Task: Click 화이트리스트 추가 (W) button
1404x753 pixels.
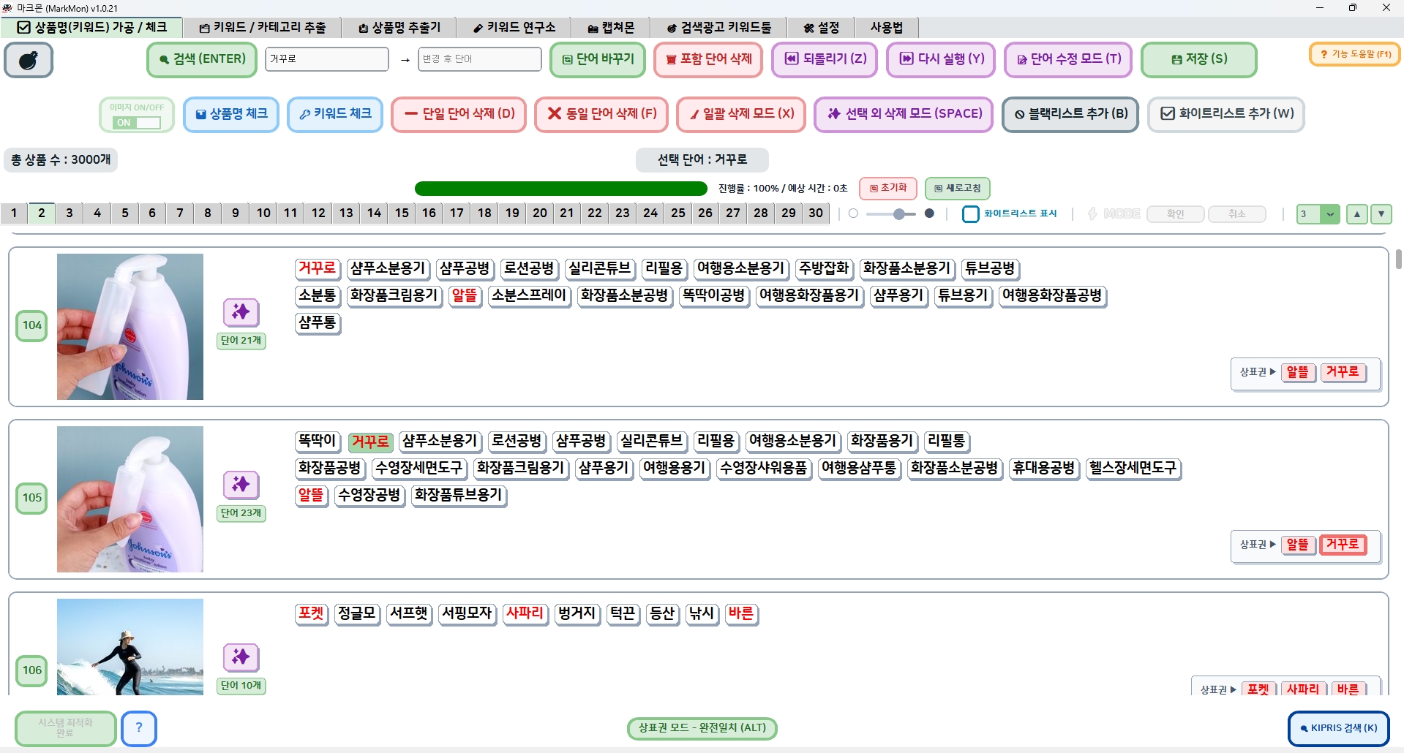Action: [1226, 115]
